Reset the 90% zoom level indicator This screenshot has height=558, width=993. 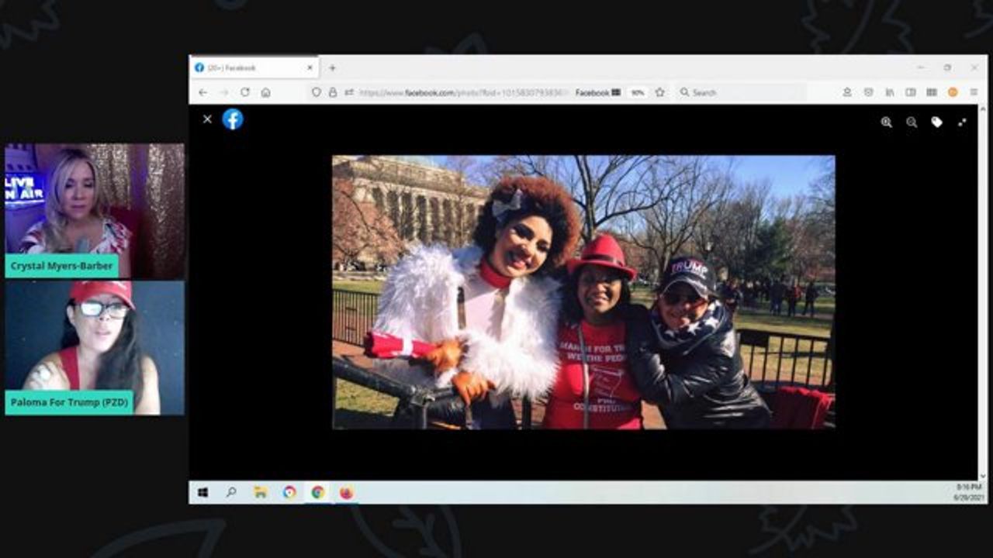point(638,92)
